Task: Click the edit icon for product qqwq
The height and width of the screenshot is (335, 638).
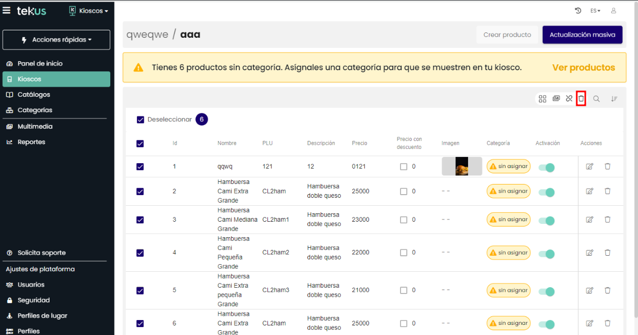Action: pyautogui.click(x=590, y=166)
